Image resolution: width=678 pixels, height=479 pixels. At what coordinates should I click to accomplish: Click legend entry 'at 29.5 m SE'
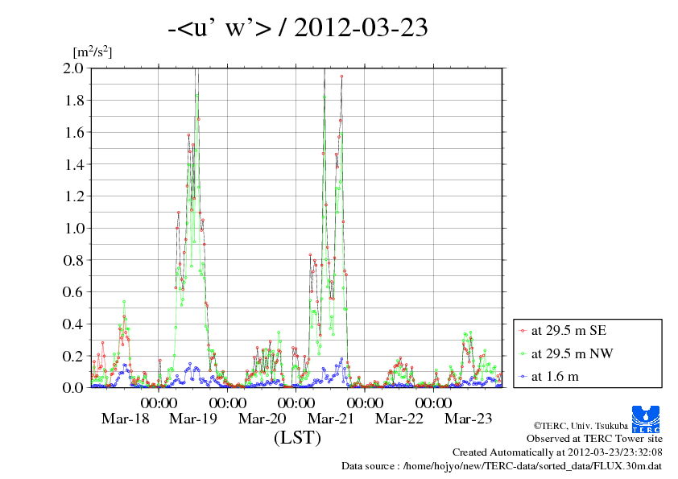pyautogui.click(x=568, y=331)
